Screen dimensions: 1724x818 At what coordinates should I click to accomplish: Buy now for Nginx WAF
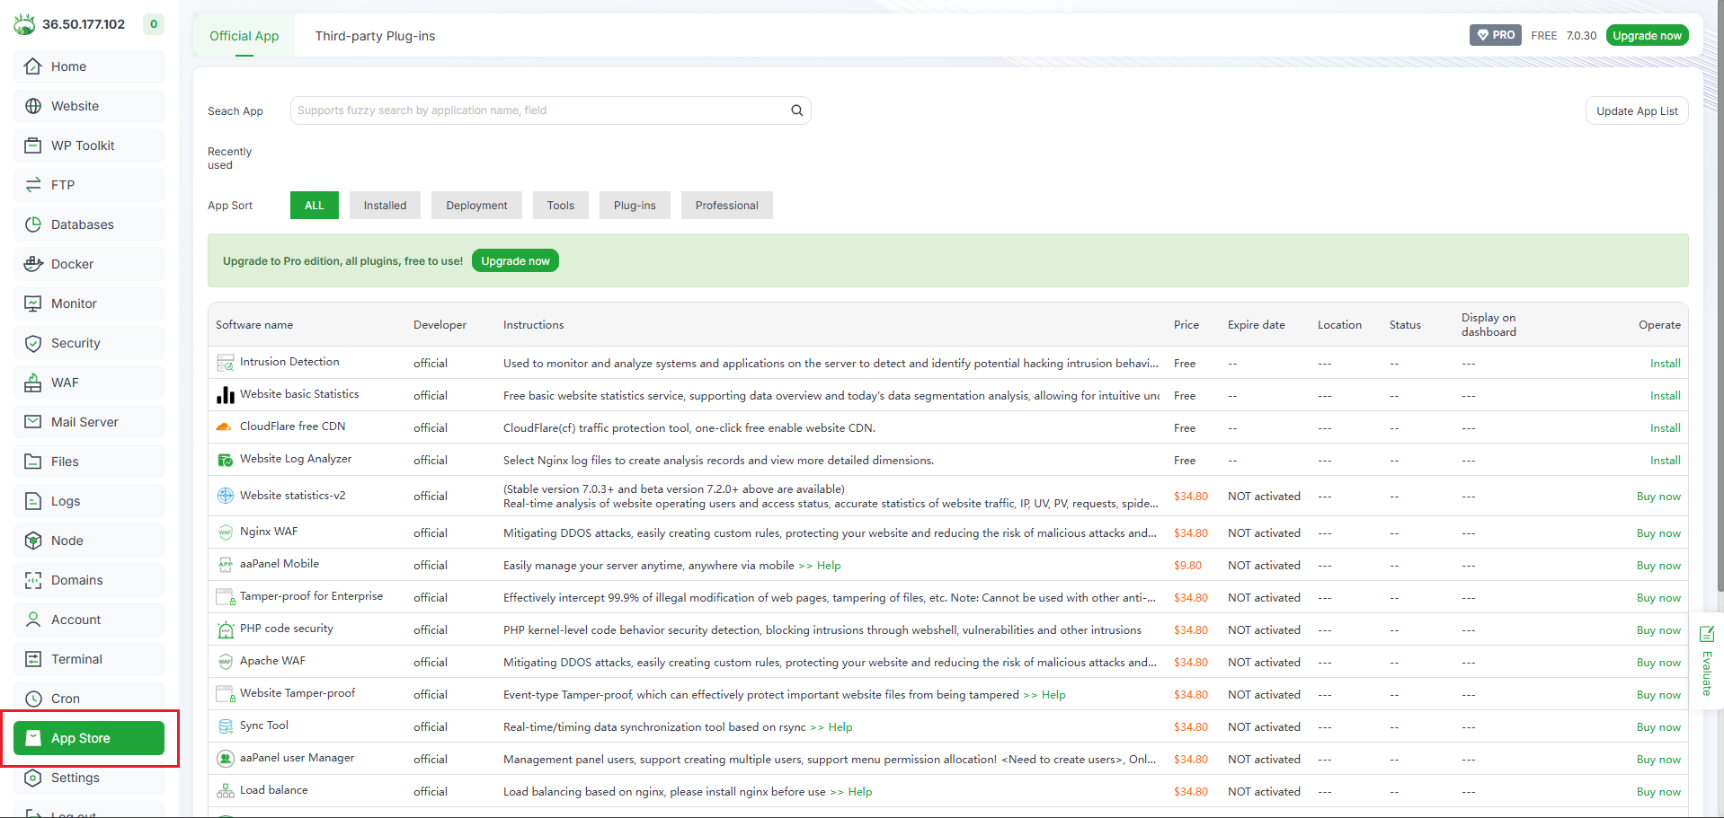[x=1658, y=533]
